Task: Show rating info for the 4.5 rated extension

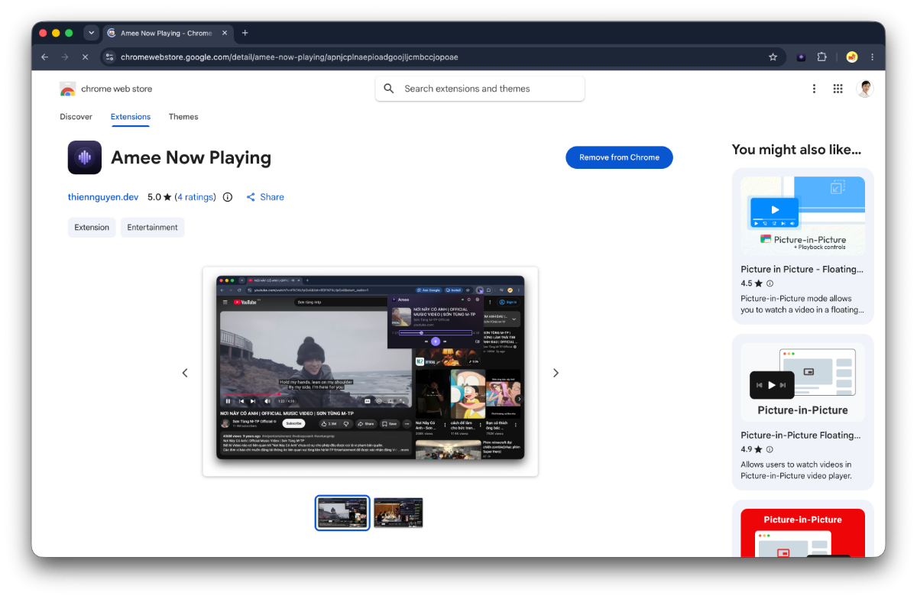Action: click(770, 283)
